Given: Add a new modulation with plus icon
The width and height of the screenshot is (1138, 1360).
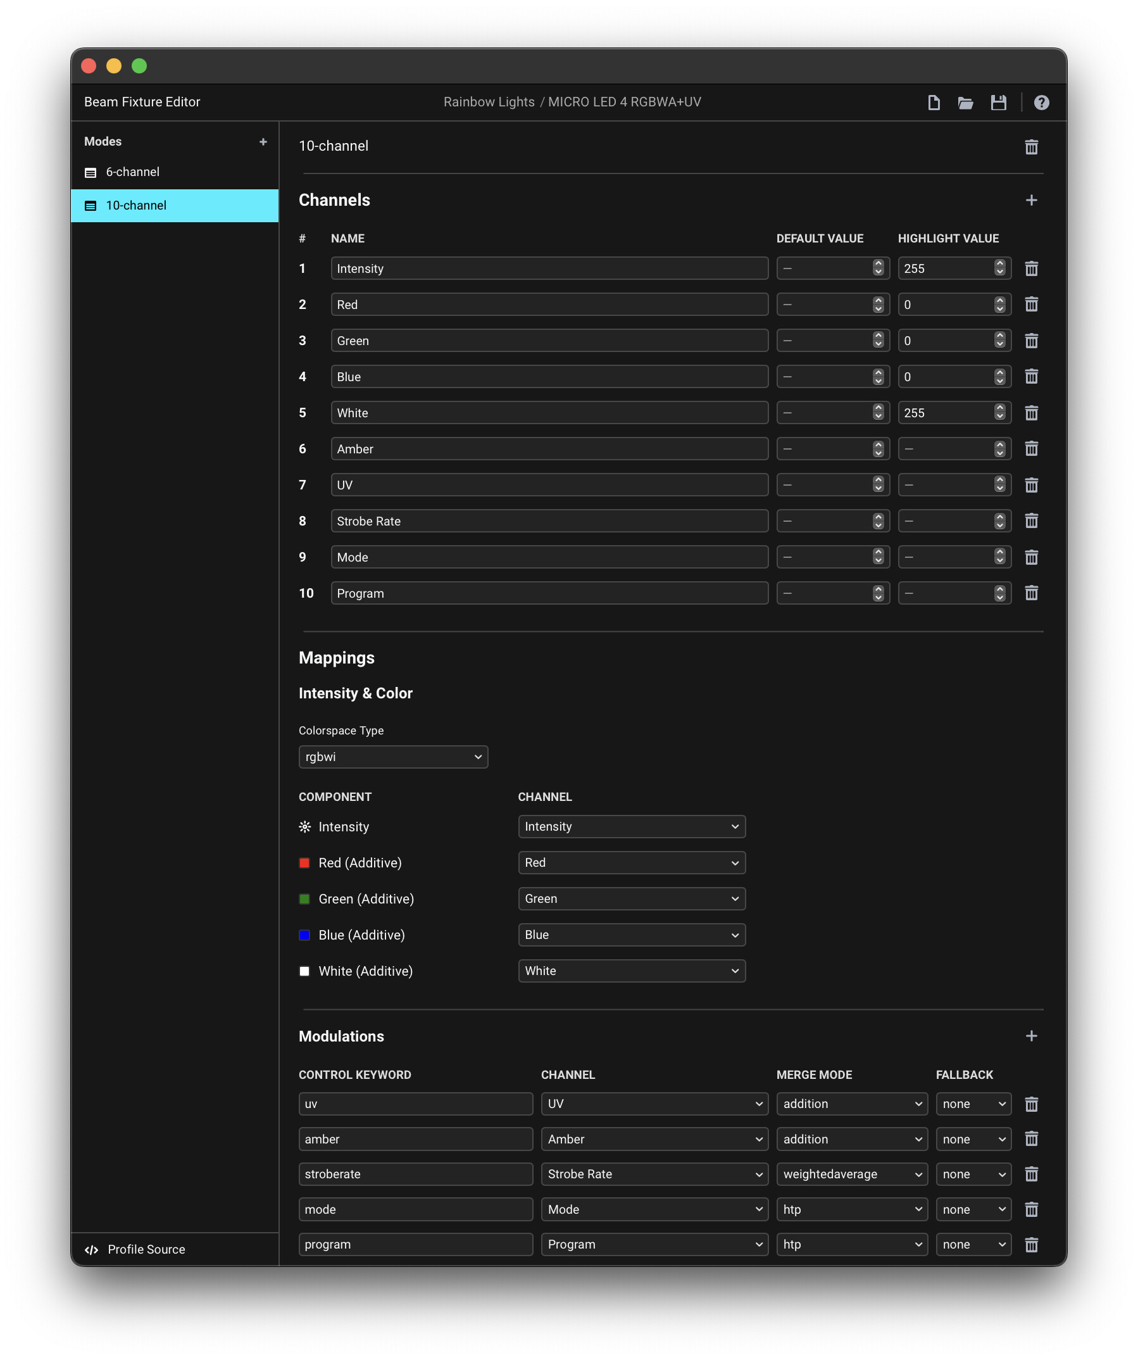Looking at the screenshot, I should (1031, 1036).
